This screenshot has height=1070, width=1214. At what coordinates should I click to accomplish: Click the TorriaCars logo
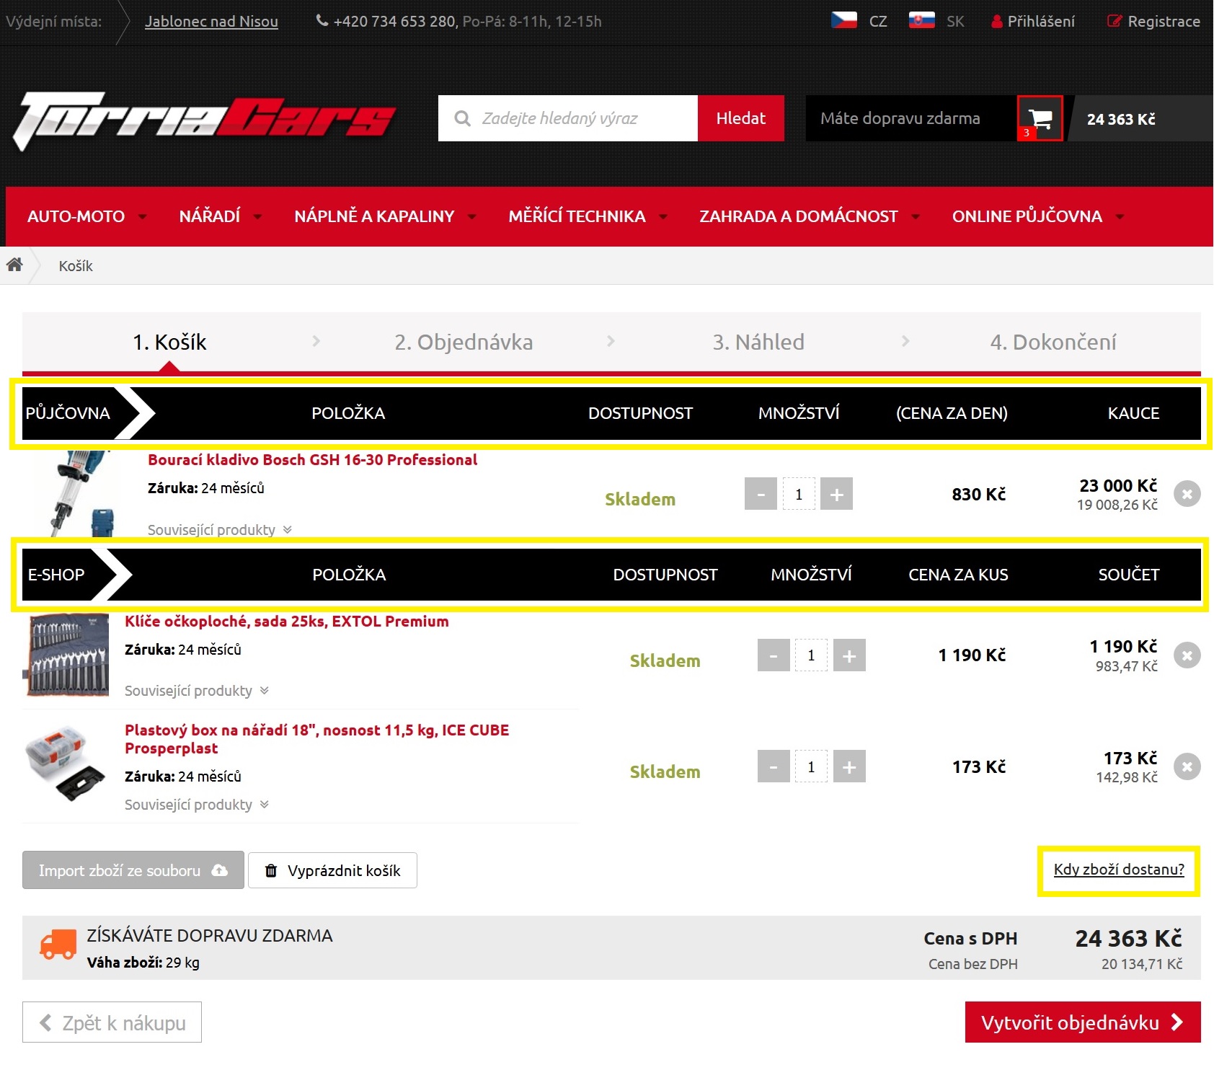pyautogui.click(x=204, y=120)
